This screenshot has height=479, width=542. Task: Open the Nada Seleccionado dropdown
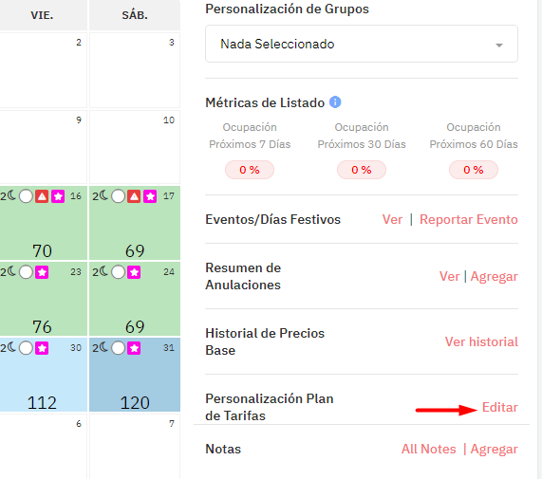pos(362,44)
